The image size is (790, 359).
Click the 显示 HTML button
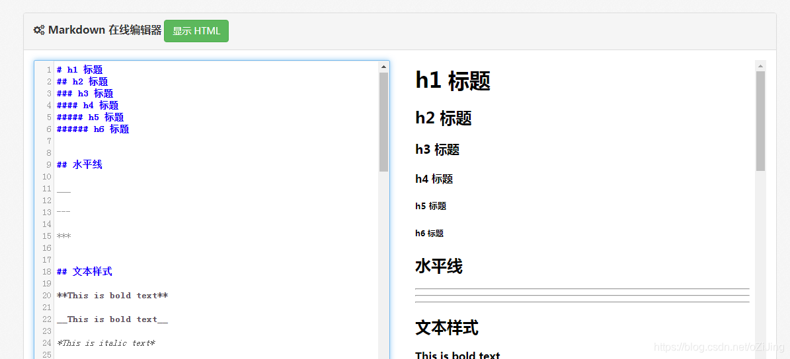pos(196,31)
